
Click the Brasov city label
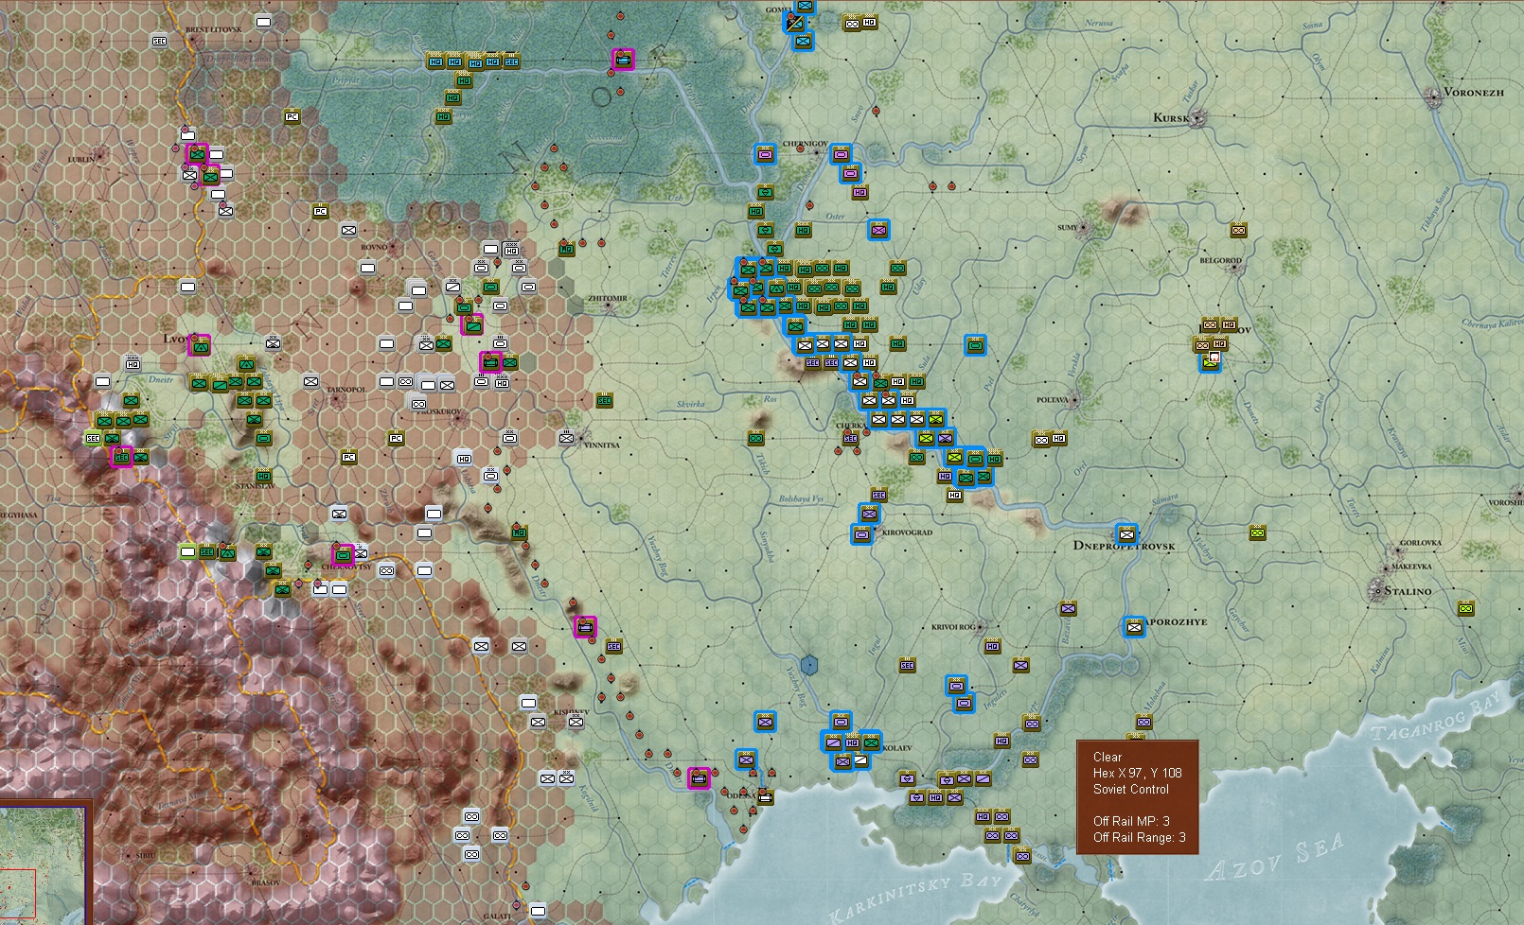(x=266, y=882)
